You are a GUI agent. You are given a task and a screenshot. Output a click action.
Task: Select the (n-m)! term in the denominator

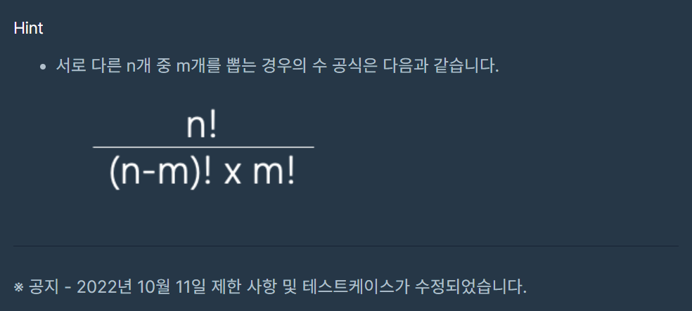(x=160, y=174)
